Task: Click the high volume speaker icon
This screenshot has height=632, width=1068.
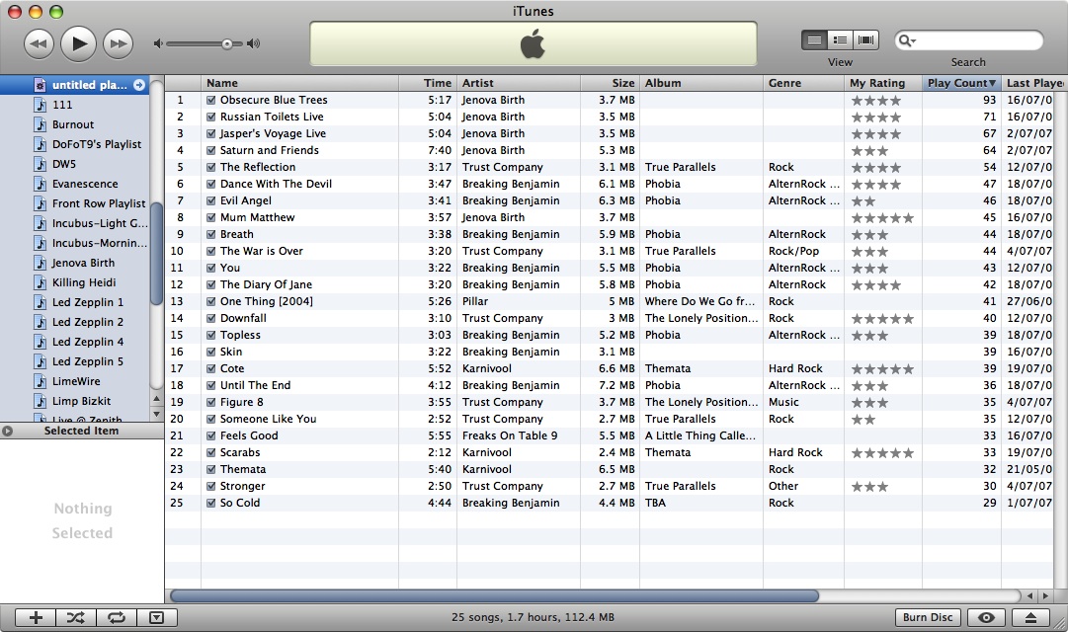Action: point(253,43)
